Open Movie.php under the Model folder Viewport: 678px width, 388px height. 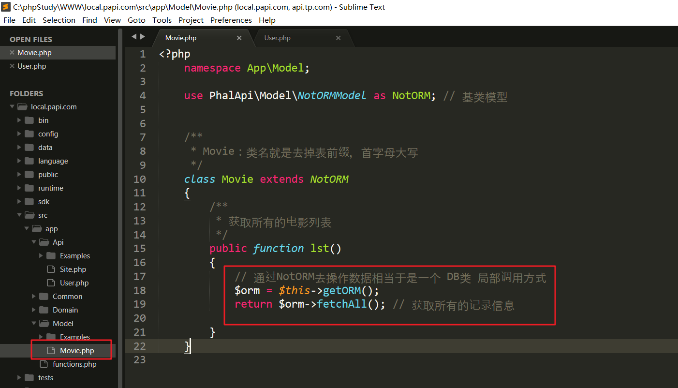click(x=77, y=351)
